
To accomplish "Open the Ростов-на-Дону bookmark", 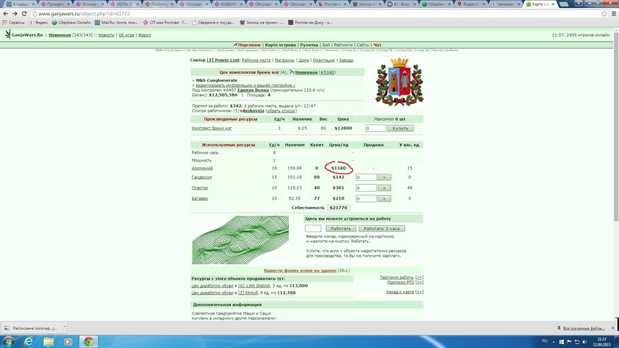I will (x=310, y=23).
